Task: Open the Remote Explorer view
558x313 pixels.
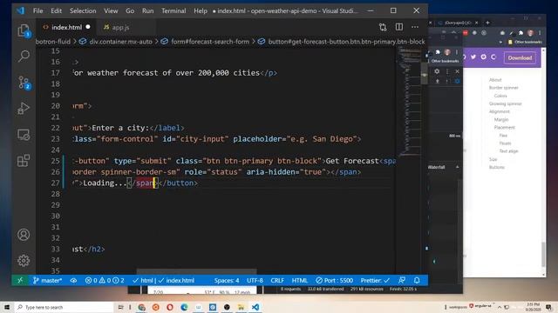Action: (24, 135)
